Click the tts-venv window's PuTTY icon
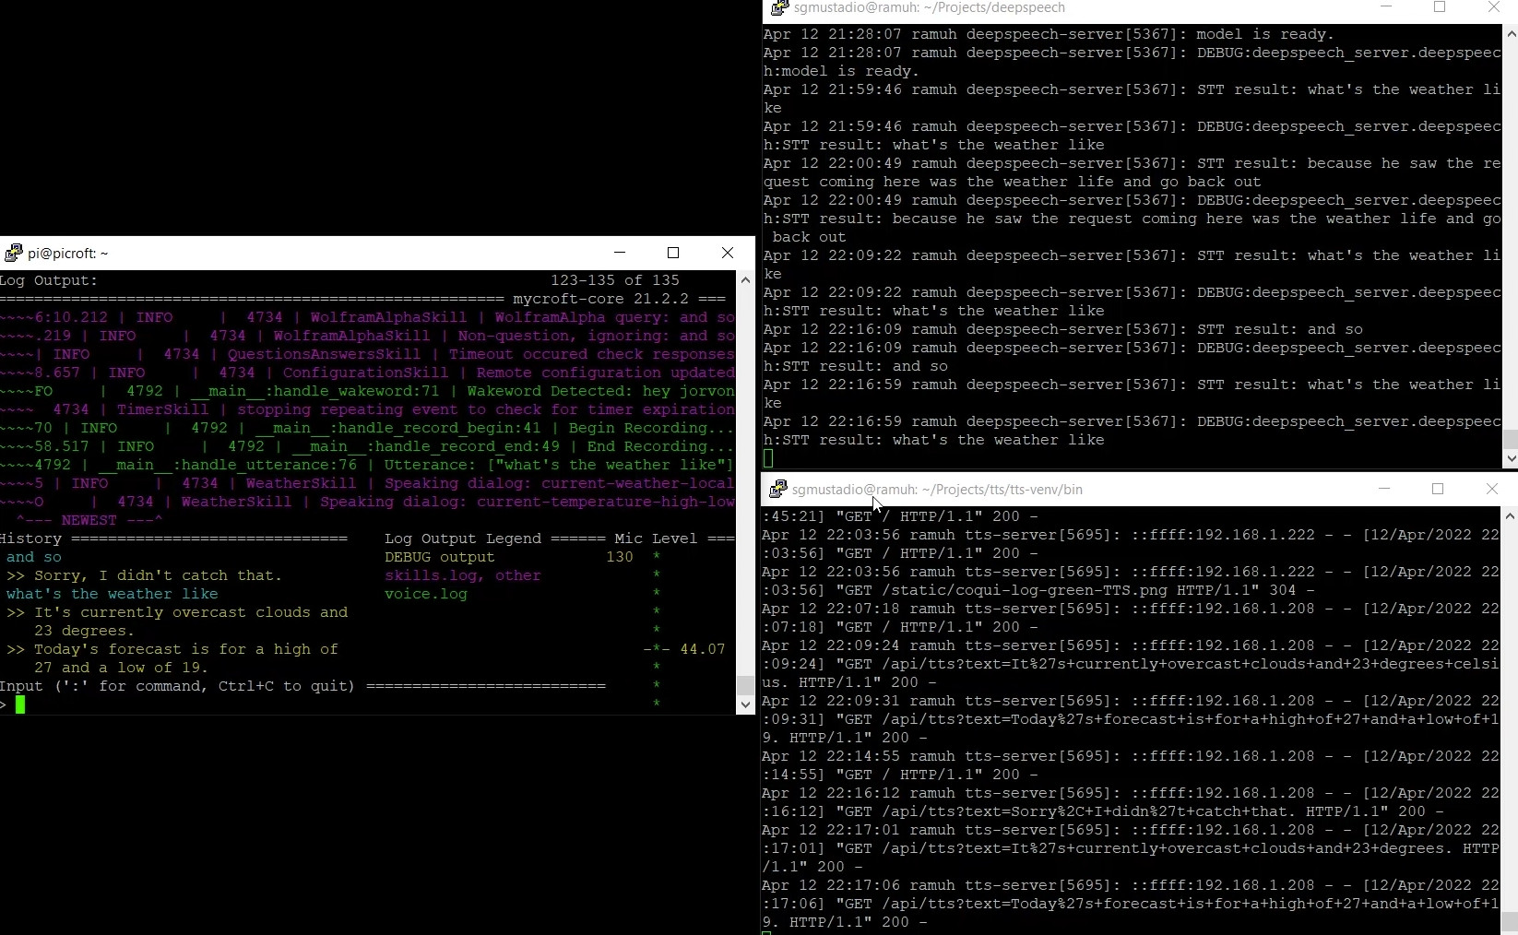Viewport: 1518px width, 935px height. 777,490
